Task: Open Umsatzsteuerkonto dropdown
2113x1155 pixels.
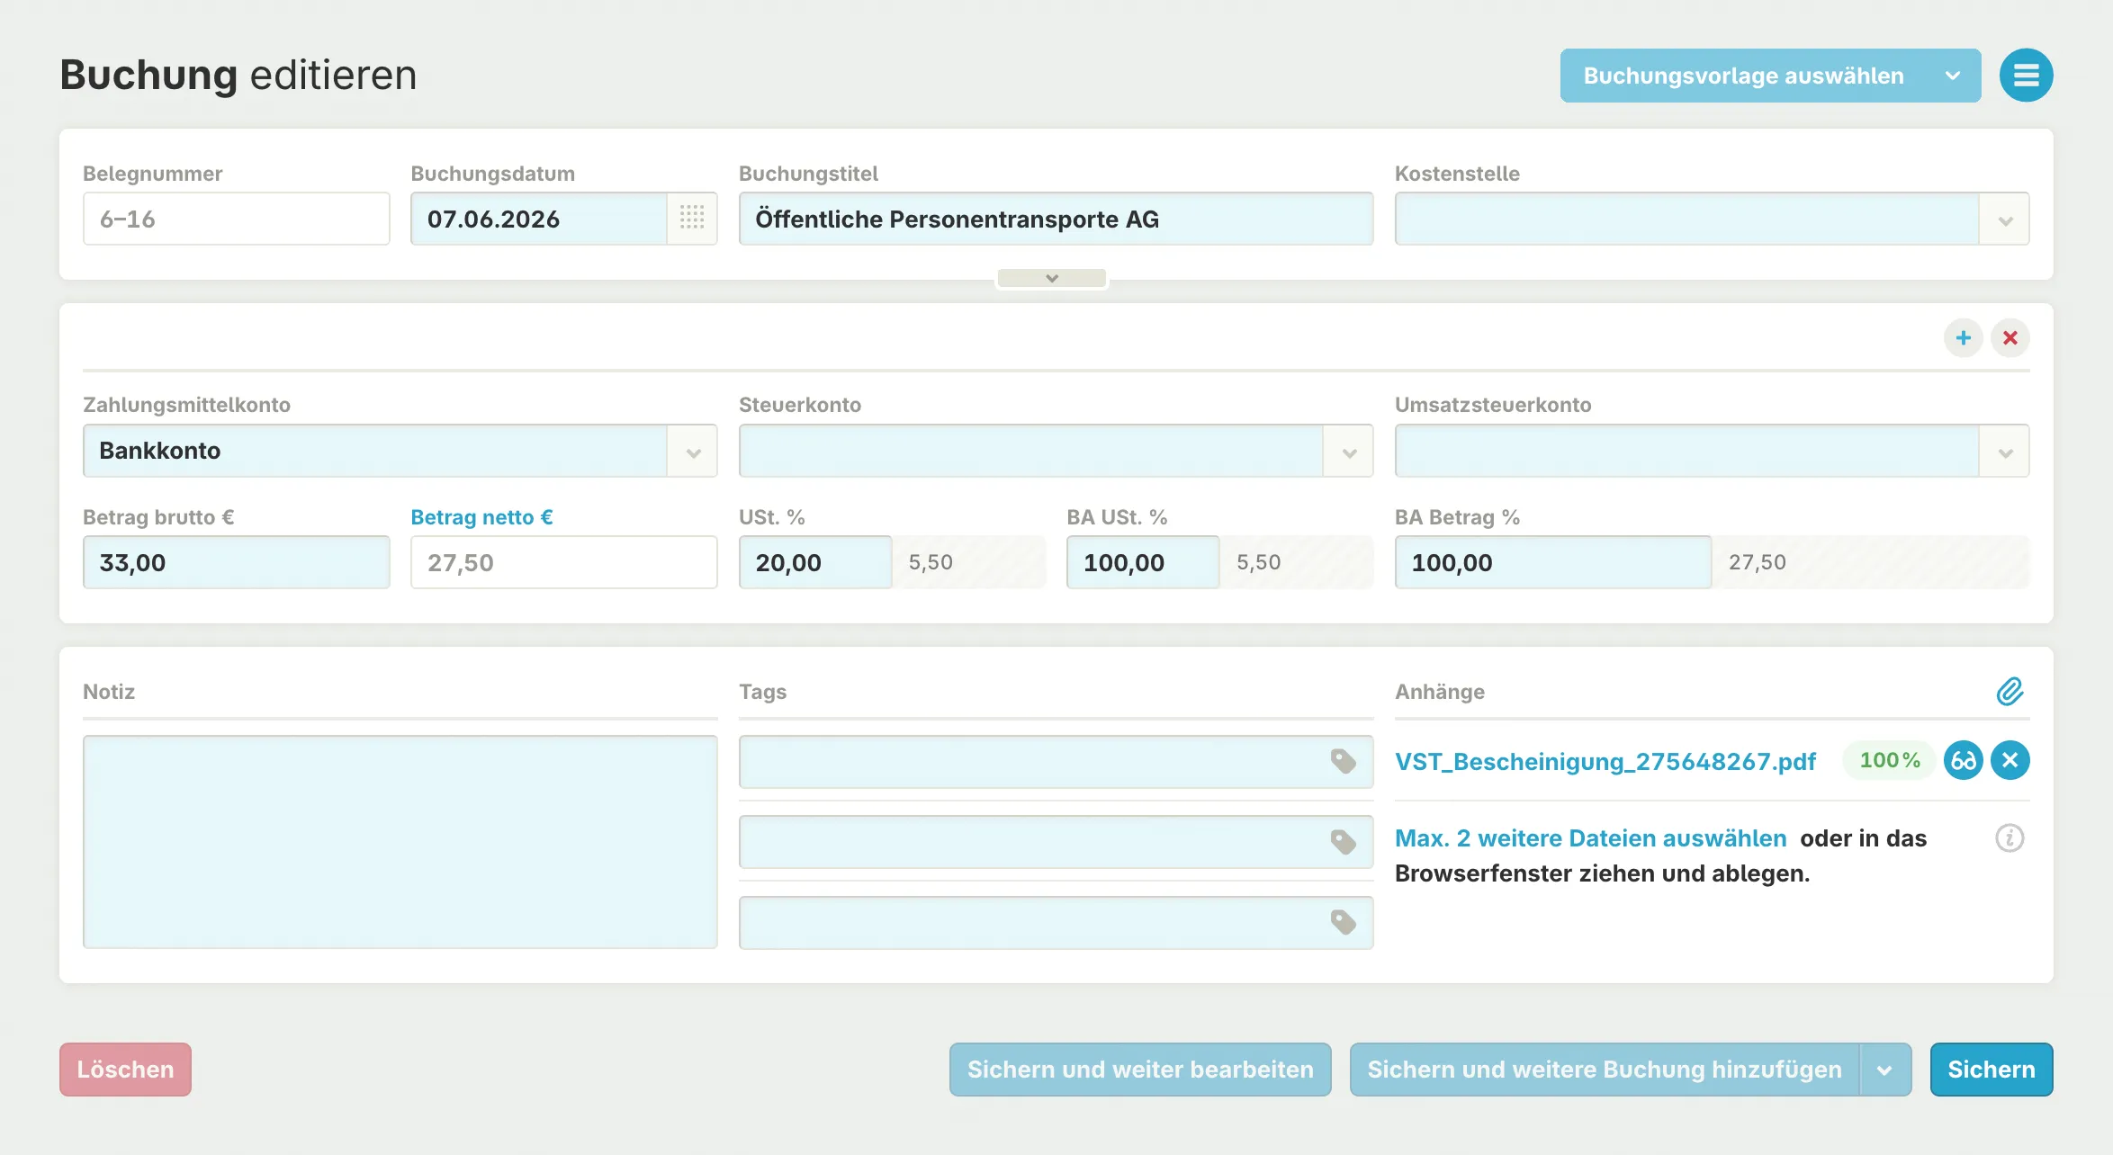Action: pos(2004,452)
